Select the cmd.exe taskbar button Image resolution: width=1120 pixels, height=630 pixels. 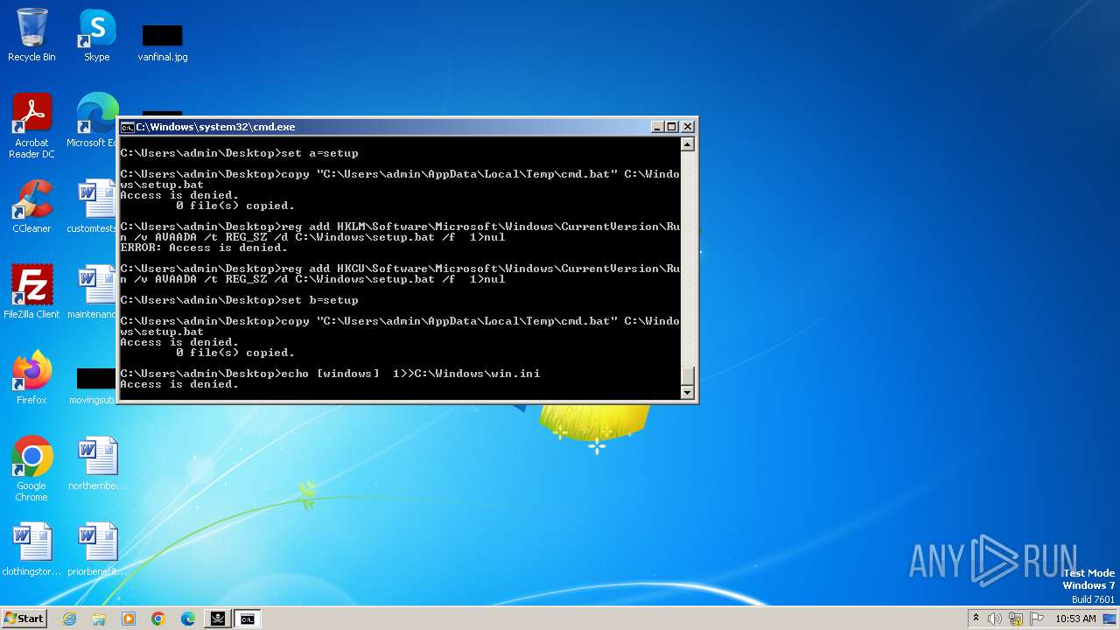248,619
